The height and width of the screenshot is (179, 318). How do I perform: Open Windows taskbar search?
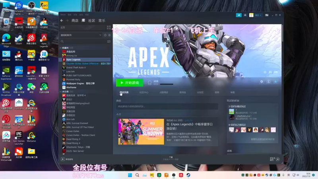(x=137, y=175)
